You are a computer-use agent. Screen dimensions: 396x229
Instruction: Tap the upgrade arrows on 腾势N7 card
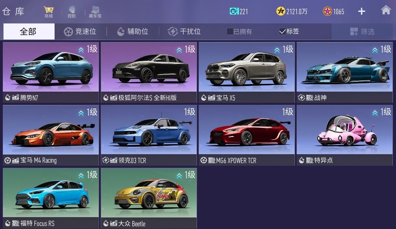(81, 50)
